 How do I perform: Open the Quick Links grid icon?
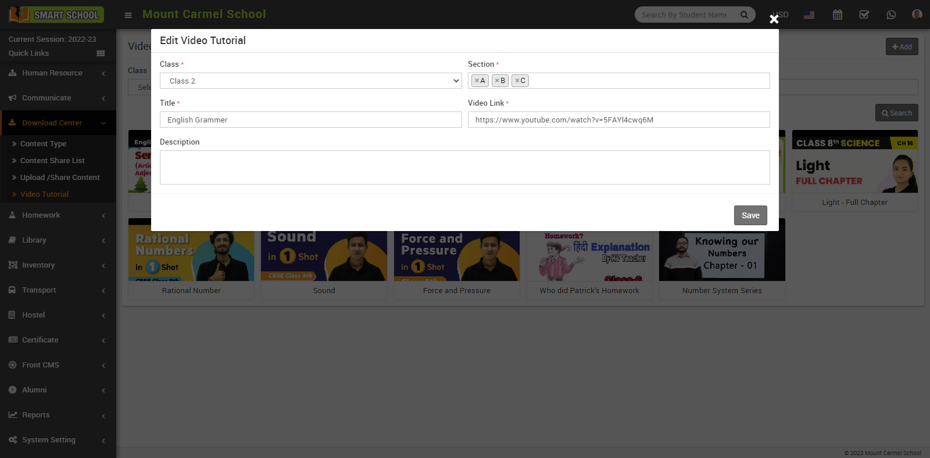[x=101, y=53]
